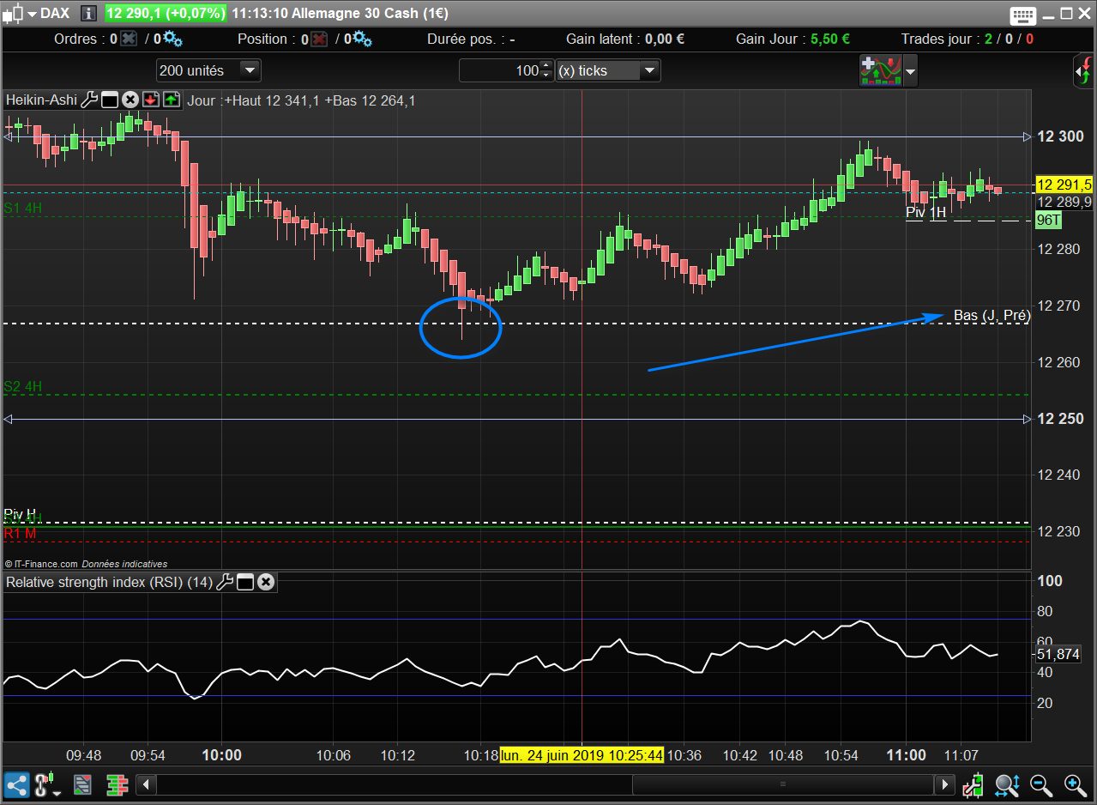
Task: Click the zoom auto-fit magnifier with arrows
Action: coord(1007,784)
